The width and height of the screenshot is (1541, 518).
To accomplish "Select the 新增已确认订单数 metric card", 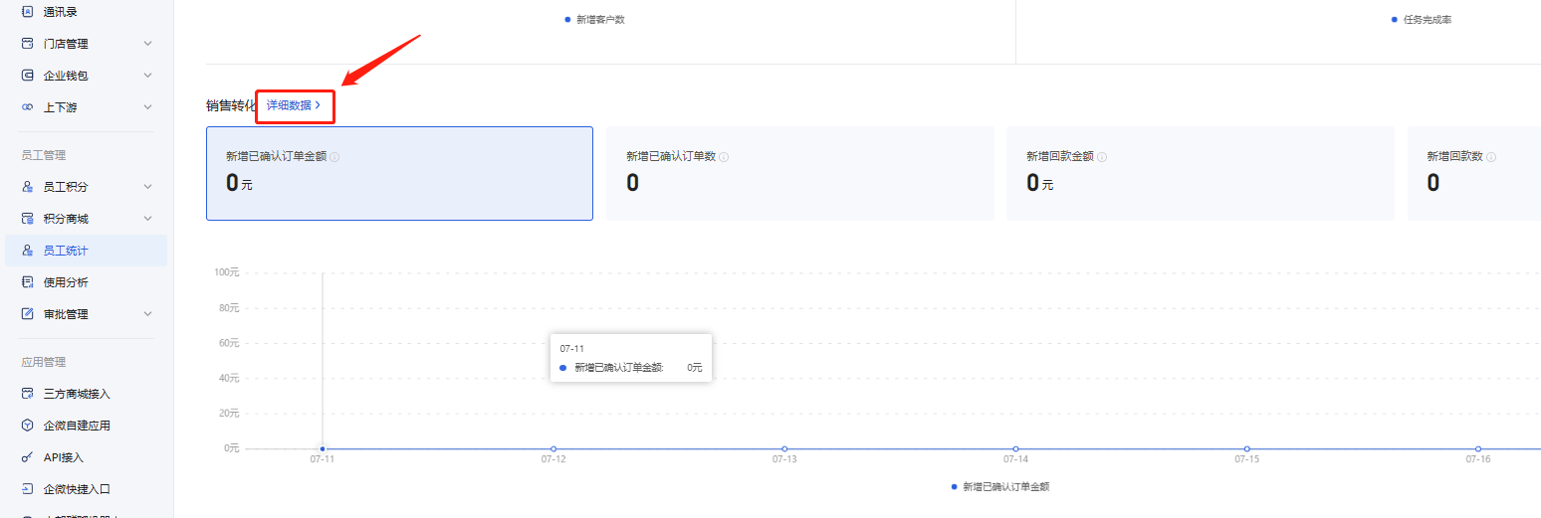I will pyautogui.click(x=800, y=173).
